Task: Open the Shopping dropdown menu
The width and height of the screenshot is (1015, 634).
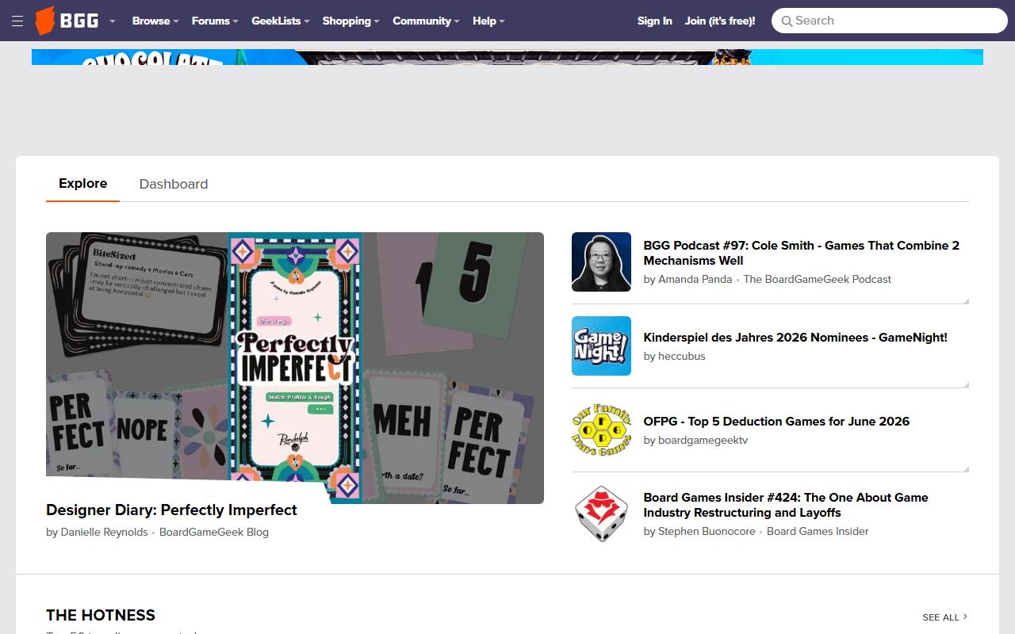Action: pyautogui.click(x=350, y=21)
